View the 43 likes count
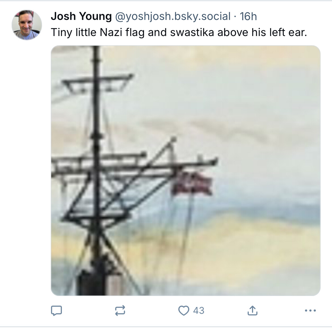This screenshot has height=328, width=332. point(199,311)
